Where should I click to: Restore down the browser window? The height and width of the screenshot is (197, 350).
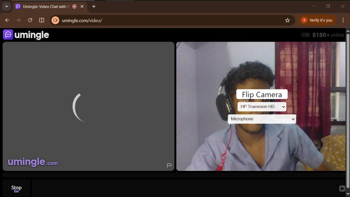tap(328, 6)
